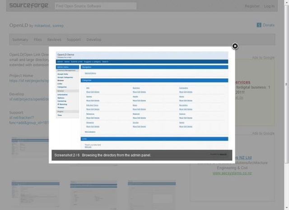Switch to the Files tab
Viewport: 289px width, 210px height.
[x=37, y=39]
